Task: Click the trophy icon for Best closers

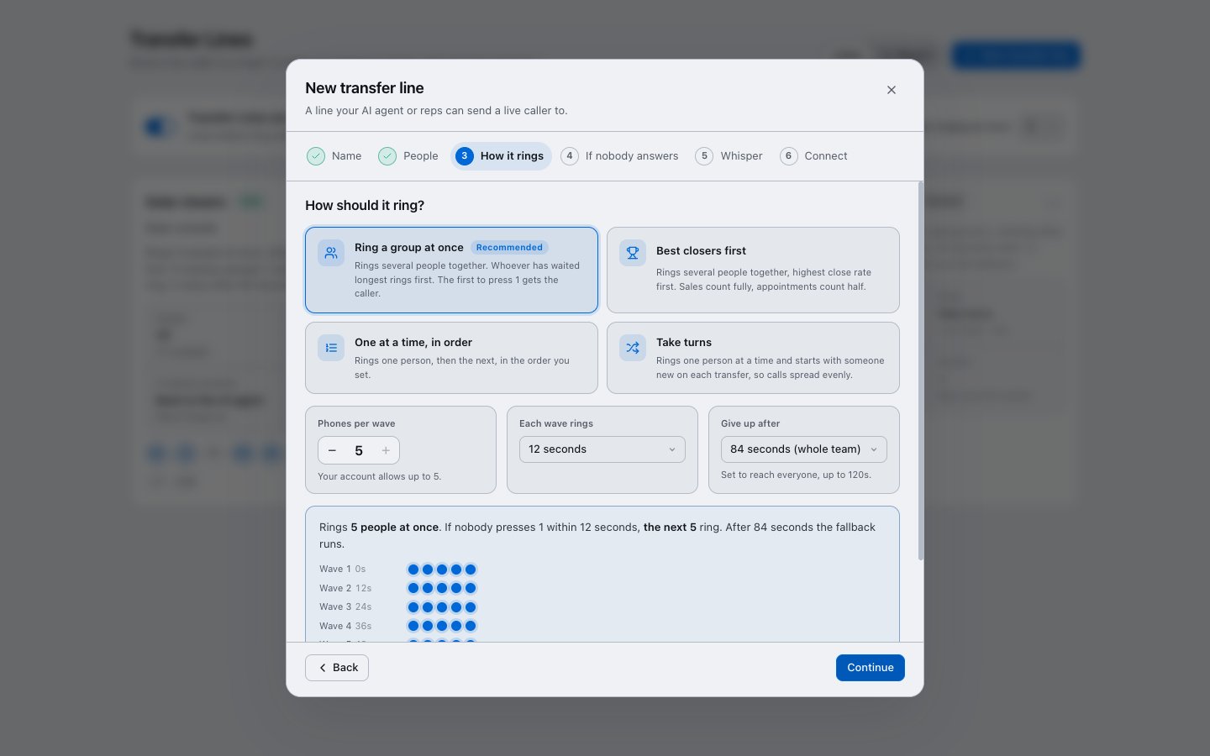Action: point(633,253)
